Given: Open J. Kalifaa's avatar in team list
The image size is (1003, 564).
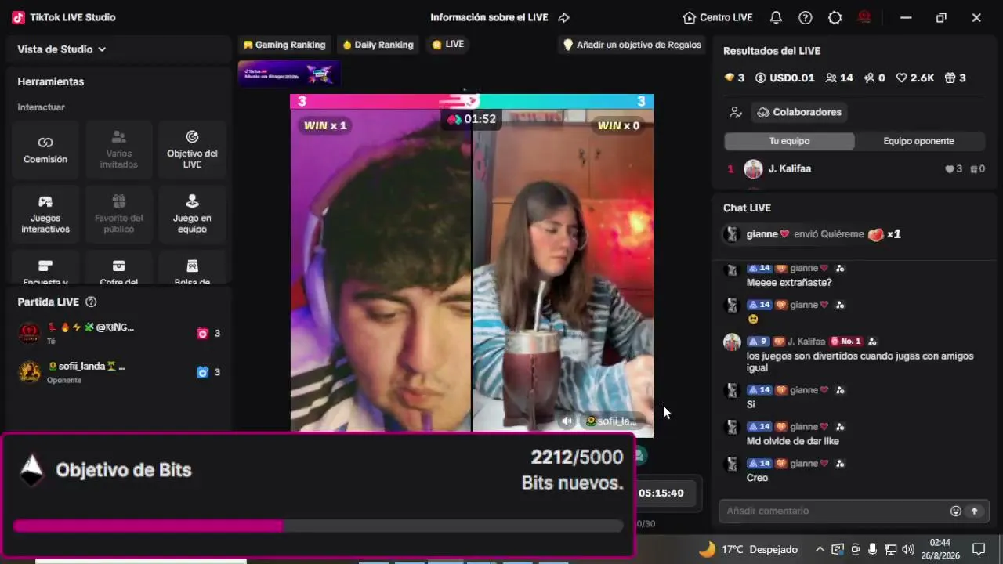Looking at the screenshot, I should pyautogui.click(x=753, y=168).
